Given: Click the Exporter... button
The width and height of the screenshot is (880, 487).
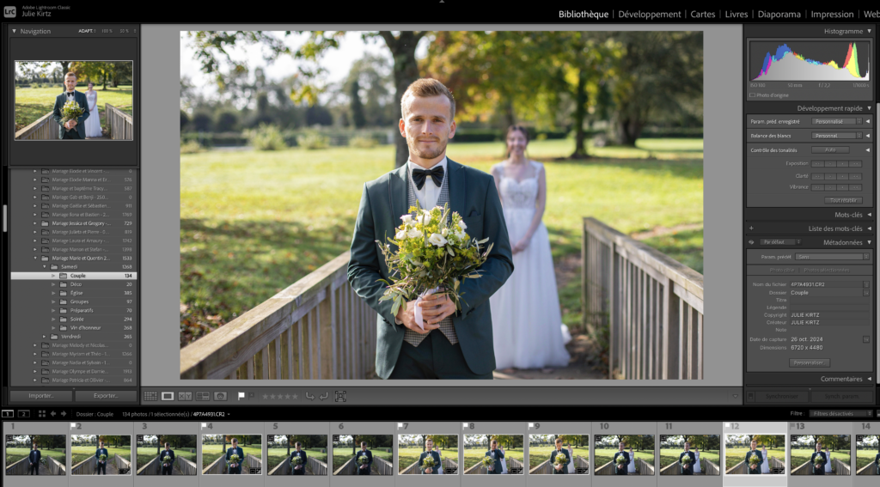Looking at the screenshot, I should click(x=106, y=396).
